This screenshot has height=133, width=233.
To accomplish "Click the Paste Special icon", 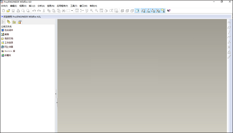I will (x=59, y=11).
